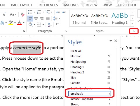Decrease the paragraph indent
Viewport: 140px width, 106px height.
pyautogui.click(x=58, y=12)
